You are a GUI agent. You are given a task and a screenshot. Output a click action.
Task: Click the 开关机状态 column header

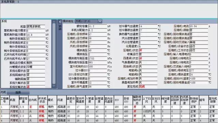(42, 100)
